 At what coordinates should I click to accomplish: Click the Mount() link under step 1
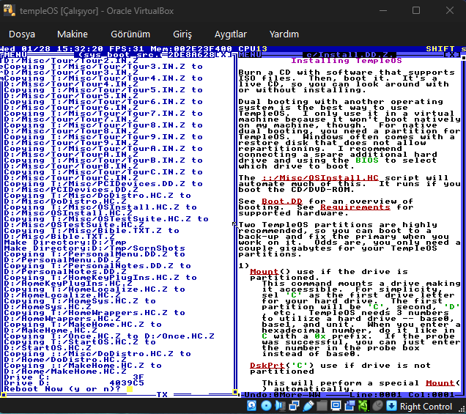pos(265,272)
